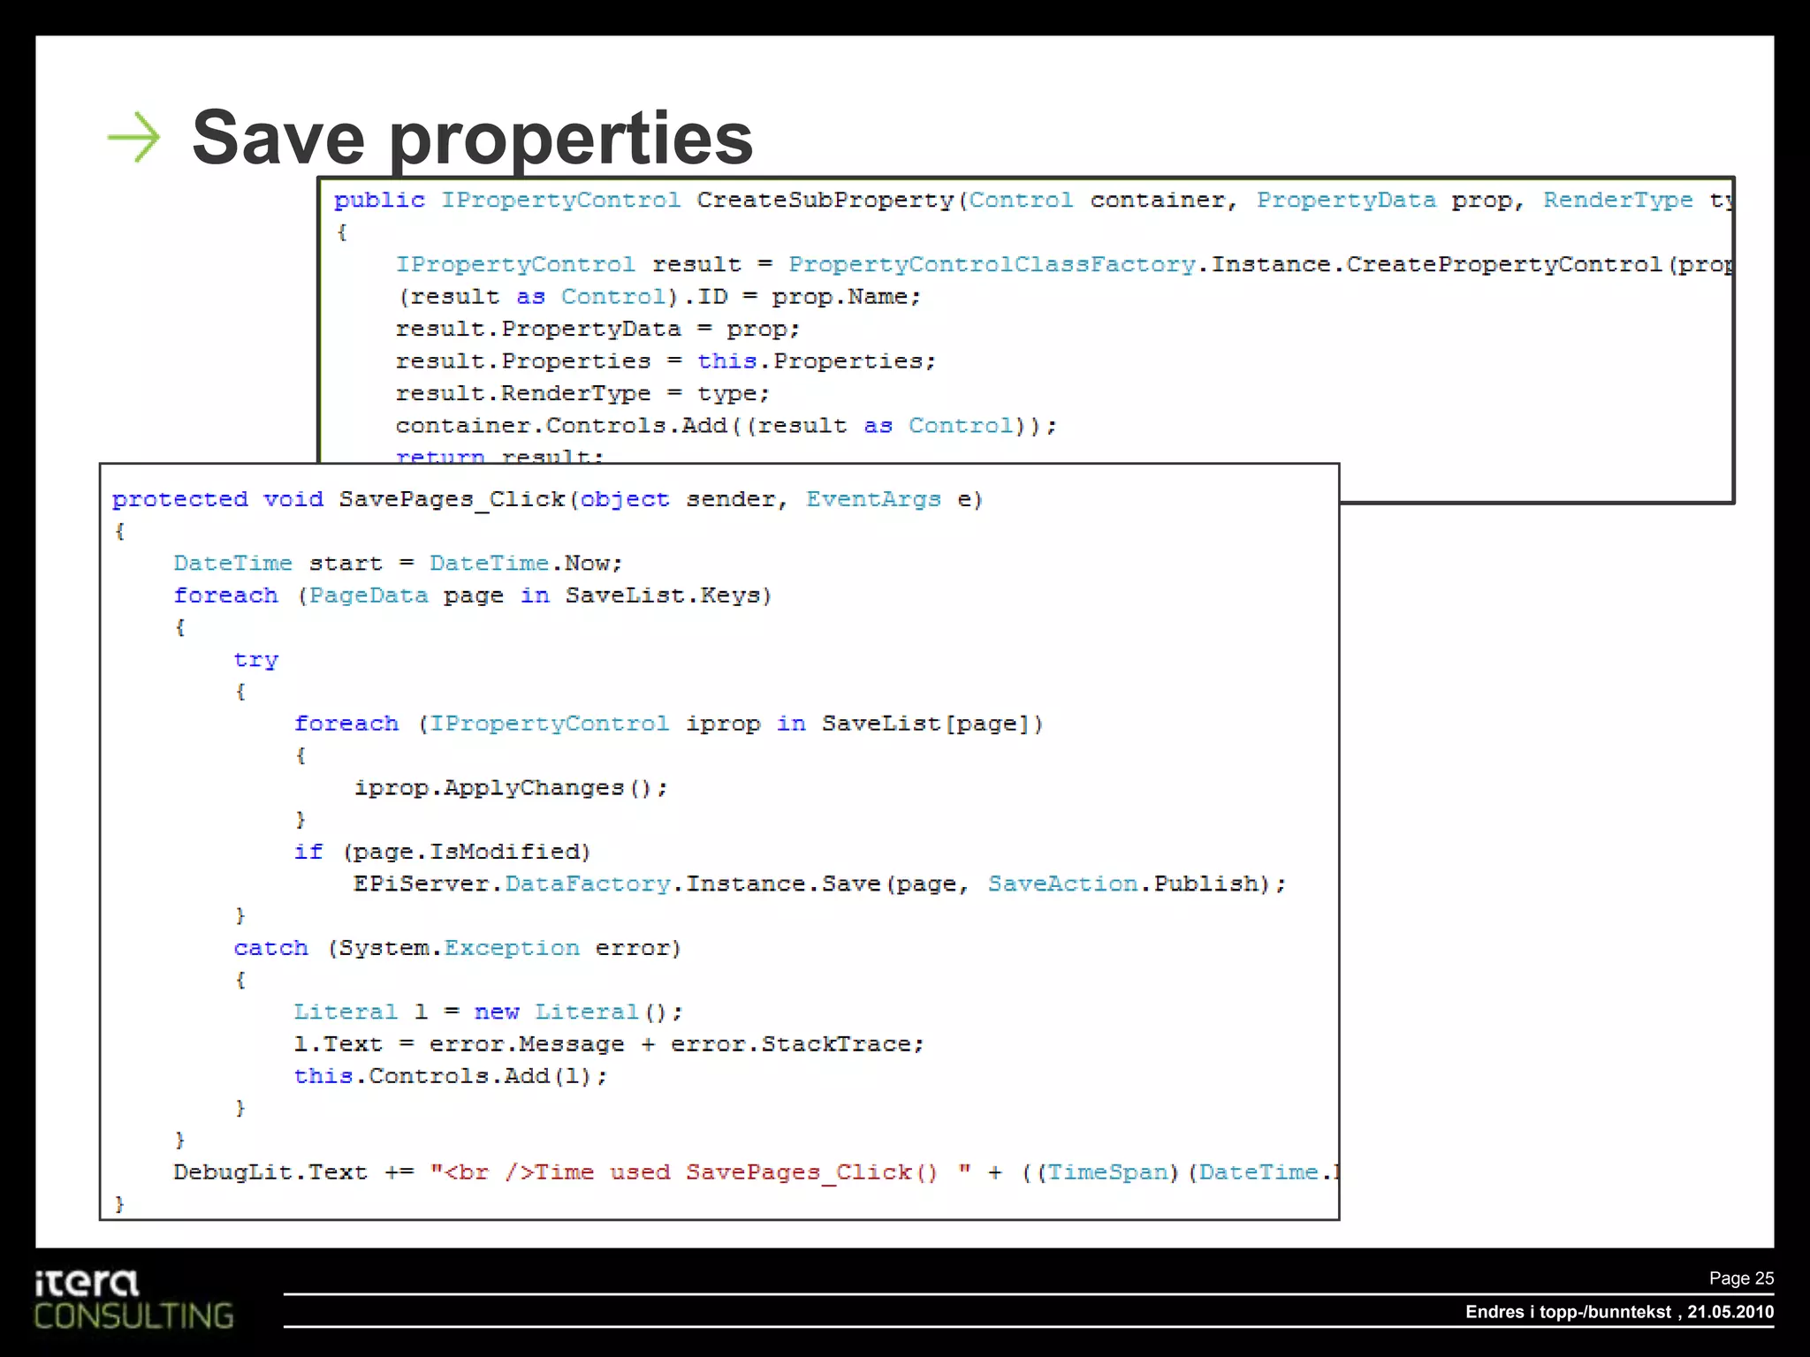
Task: Click the green arrow bullet icon
Action: pos(133,137)
